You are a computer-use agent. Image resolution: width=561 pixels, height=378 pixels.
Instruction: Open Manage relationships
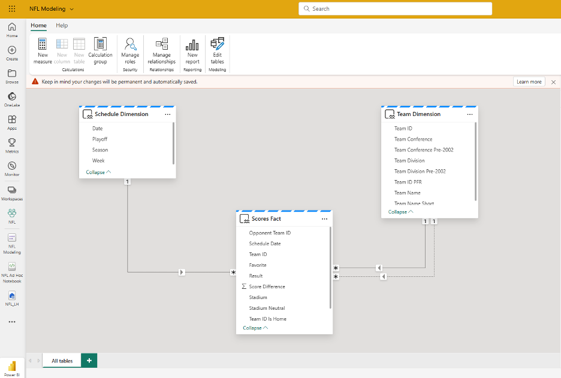pyautogui.click(x=162, y=51)
